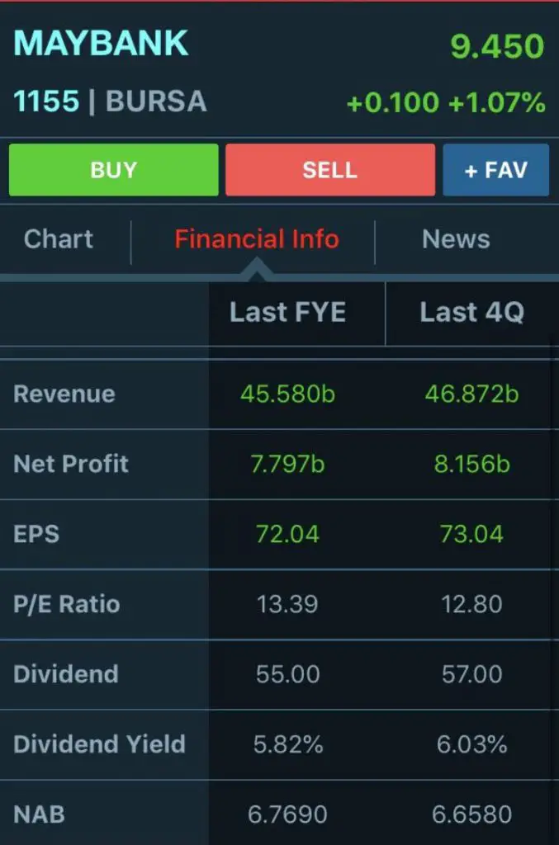Select the Last 4Q column header

point(471,312)
